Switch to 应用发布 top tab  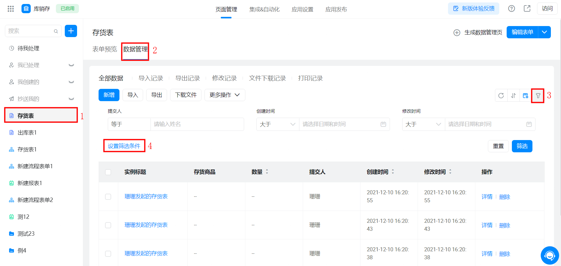click(336, 9)
